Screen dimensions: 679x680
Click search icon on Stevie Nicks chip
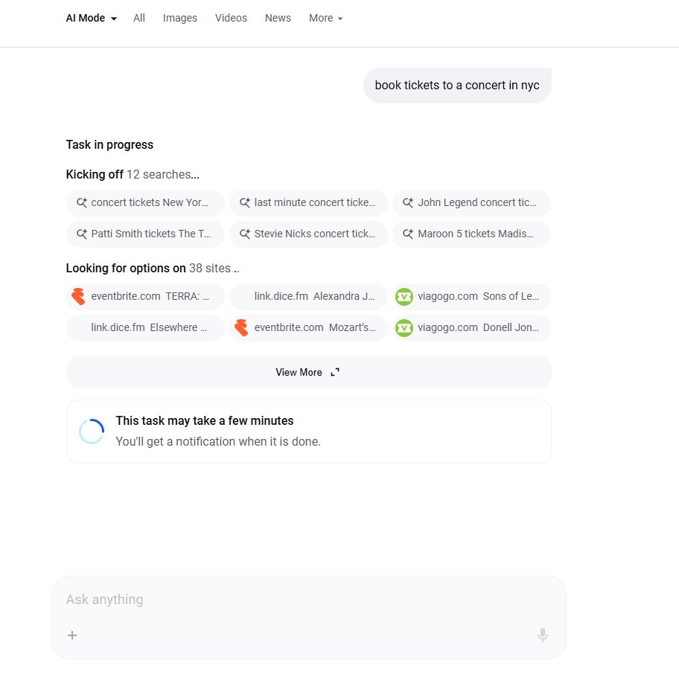coord(245,234)
